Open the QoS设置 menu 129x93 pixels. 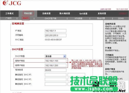click(83, 13)
